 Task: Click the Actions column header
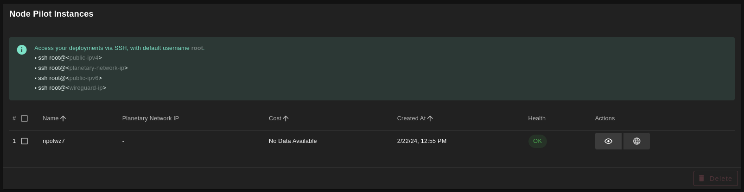pyautogui.click(x=605, y=118)
